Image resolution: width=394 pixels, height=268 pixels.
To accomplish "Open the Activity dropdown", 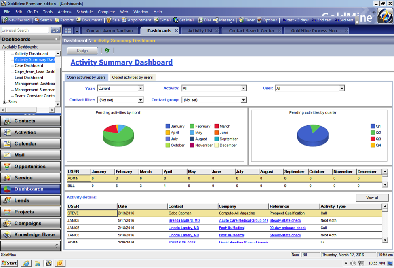I will pyautogui.click(x=243, y=88).
